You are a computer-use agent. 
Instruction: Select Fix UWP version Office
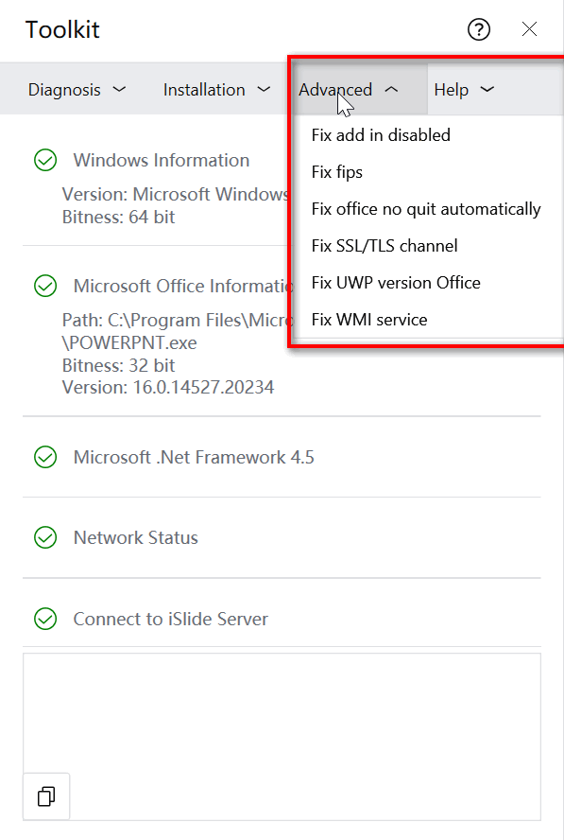[396, 283]
